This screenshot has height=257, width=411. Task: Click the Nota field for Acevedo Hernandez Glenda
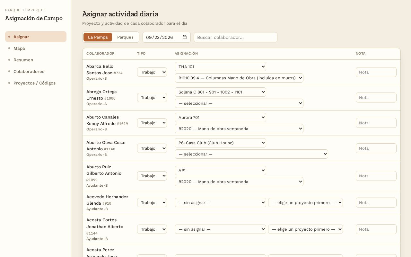[x=376, y=203]
